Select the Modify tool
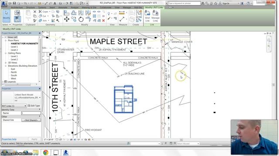Image resolution: width=279 pixels, height=156 pixels. tap(7, 16)
